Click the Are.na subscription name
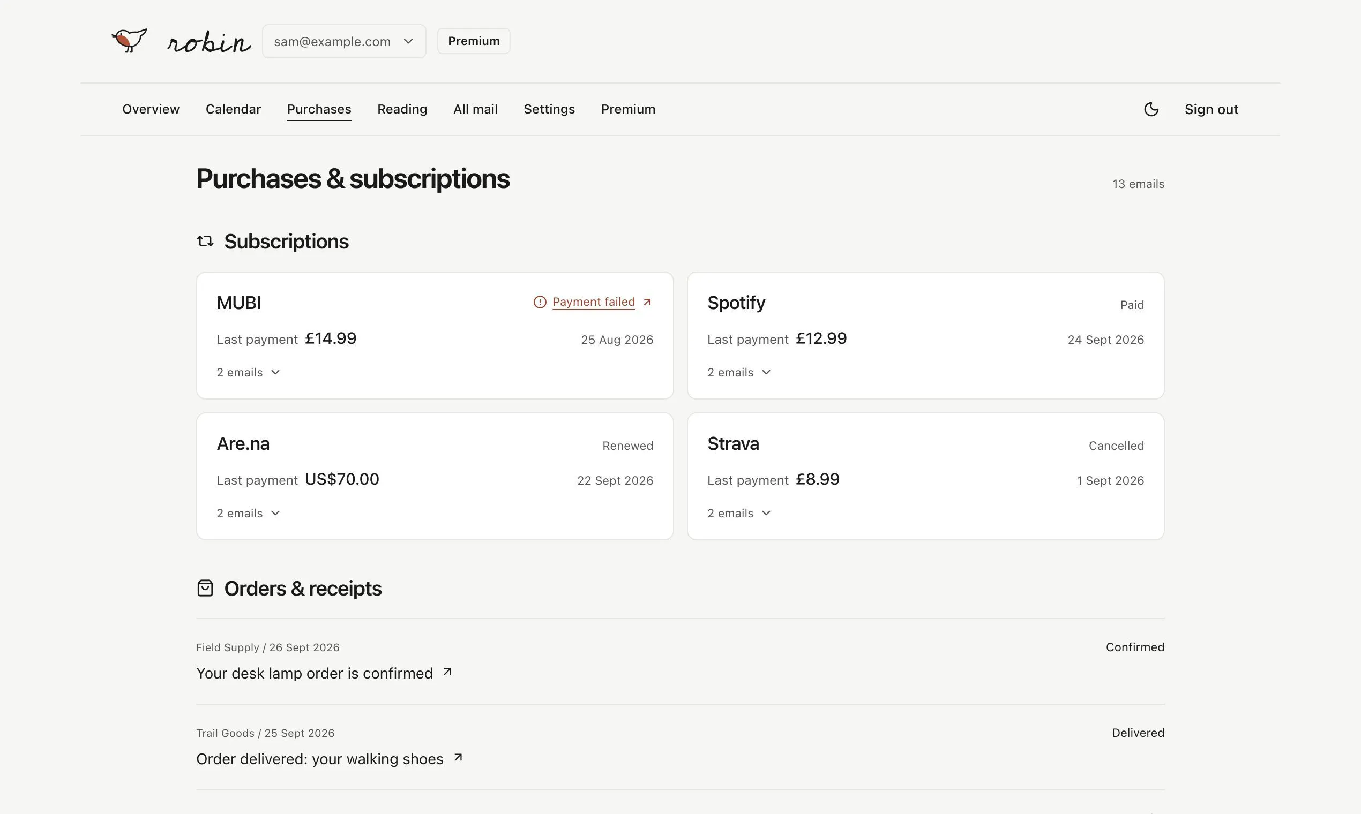This screenshot has width=1361, height=814. tap(243, 444)
